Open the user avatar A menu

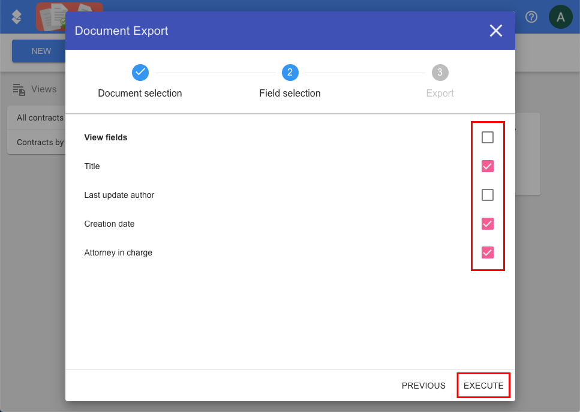(x=560, y=17)
